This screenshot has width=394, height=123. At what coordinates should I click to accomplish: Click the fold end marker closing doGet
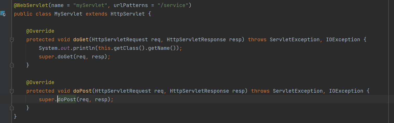click(11, 65)
